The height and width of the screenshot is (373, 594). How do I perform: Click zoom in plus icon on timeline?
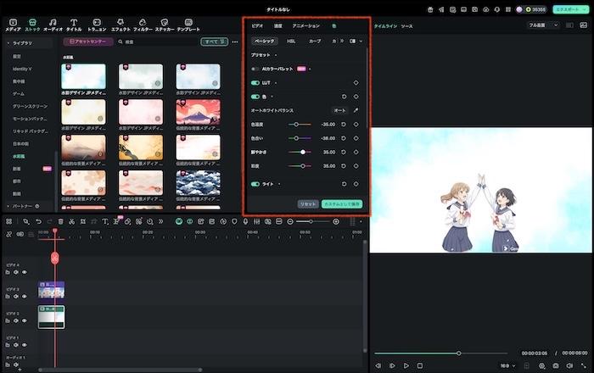click(x=336, y=222)
